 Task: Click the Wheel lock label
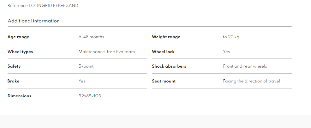click(x=163, y=52)
